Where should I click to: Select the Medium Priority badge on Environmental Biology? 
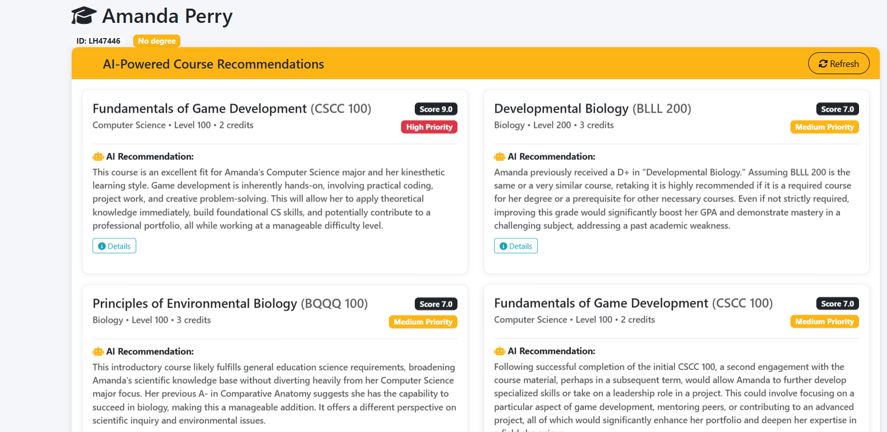point(422,322)
